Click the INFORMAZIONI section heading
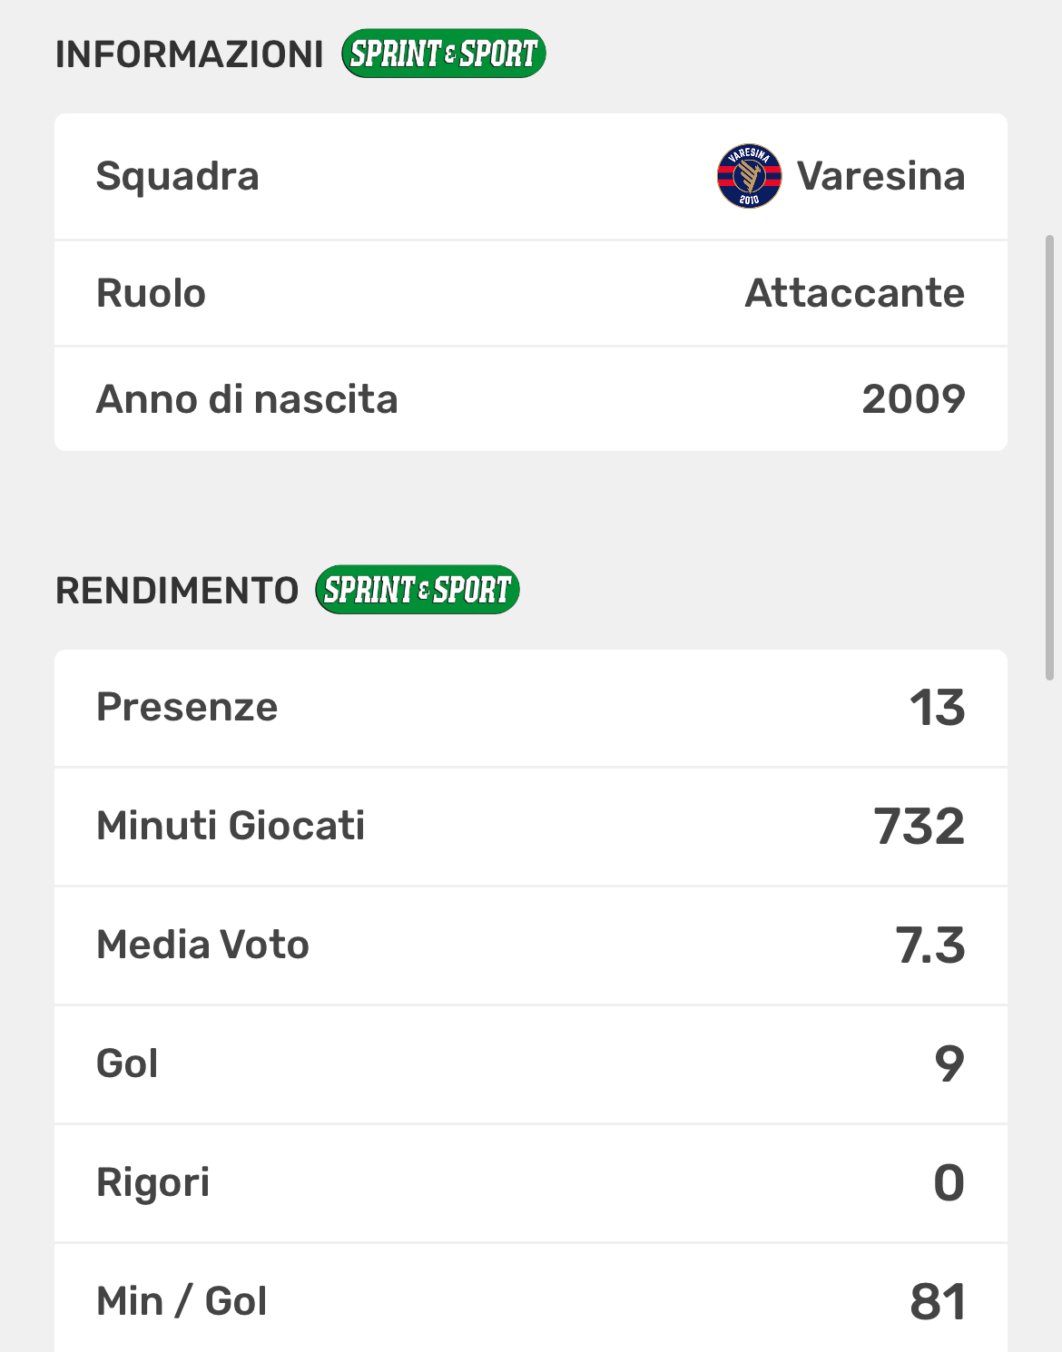The height and width of the screenshot is (1352, 1062). click(x=189, y=54)
